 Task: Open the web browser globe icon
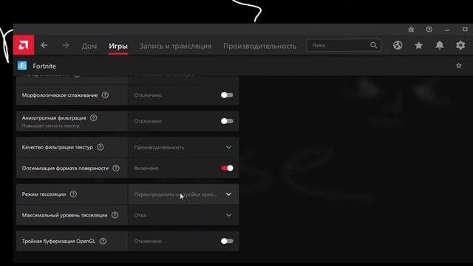pos(398,45)
